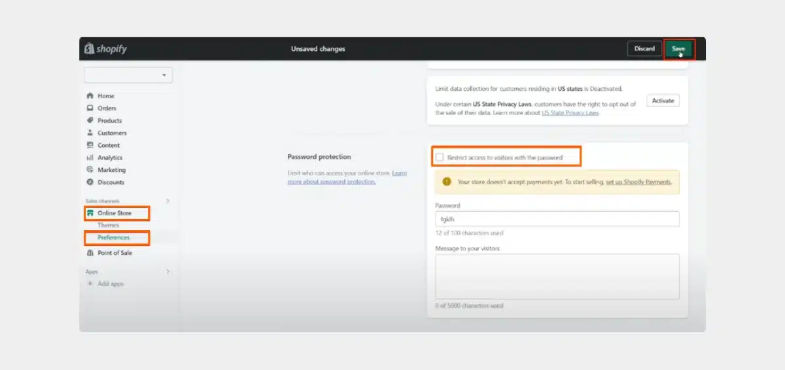Click the plus icon beside Add apps
785x370 pixels.
tap(90, 284)
